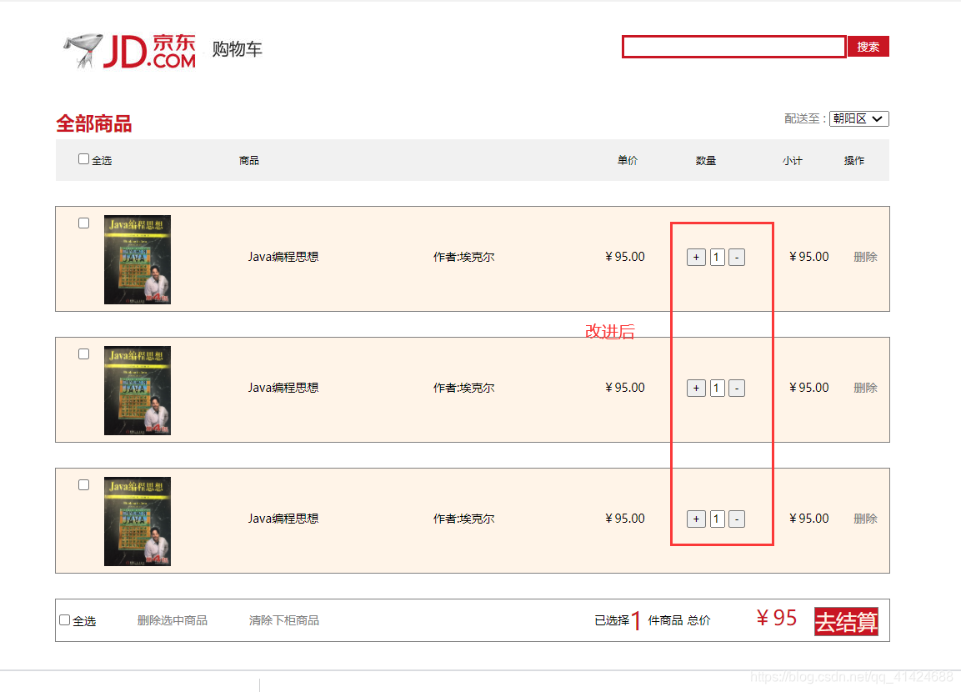Delete the second book via 删除
This screenshot has height=692, width=961.
(x=865, y=388)
